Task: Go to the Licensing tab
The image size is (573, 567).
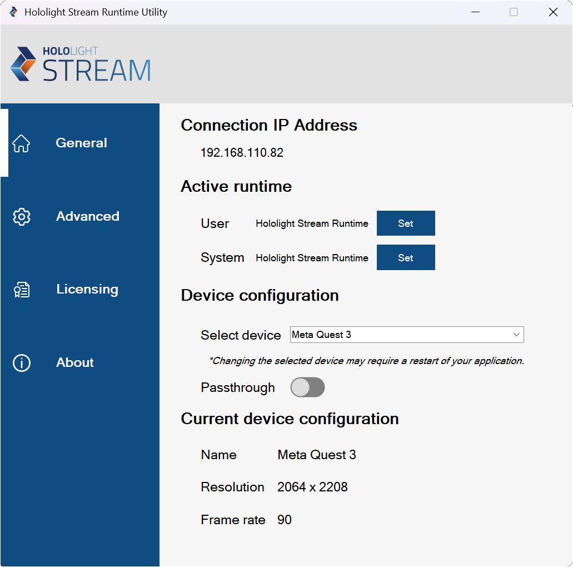Action: [x=79, y=290]
